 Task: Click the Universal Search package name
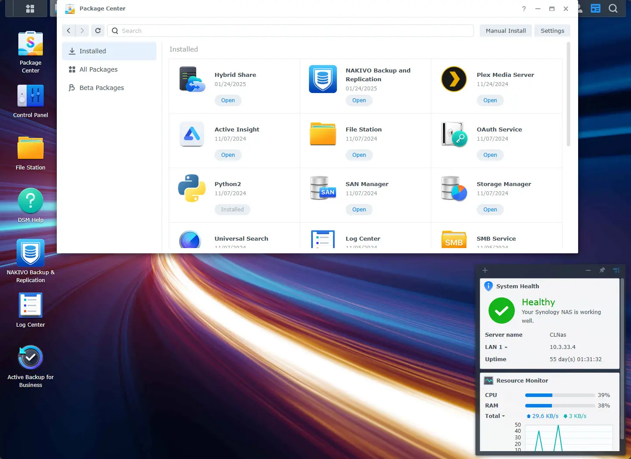(241, 239)
